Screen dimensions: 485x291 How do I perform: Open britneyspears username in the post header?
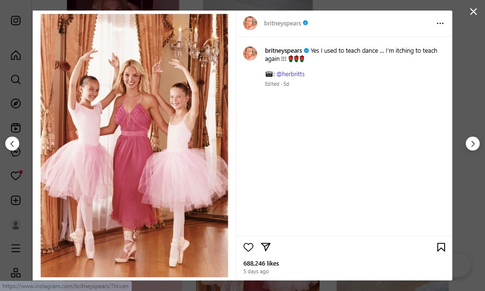coord(283,23)
